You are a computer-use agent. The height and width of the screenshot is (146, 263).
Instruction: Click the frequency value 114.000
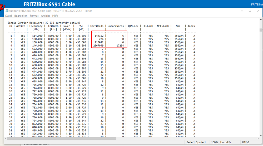point(37,36)
